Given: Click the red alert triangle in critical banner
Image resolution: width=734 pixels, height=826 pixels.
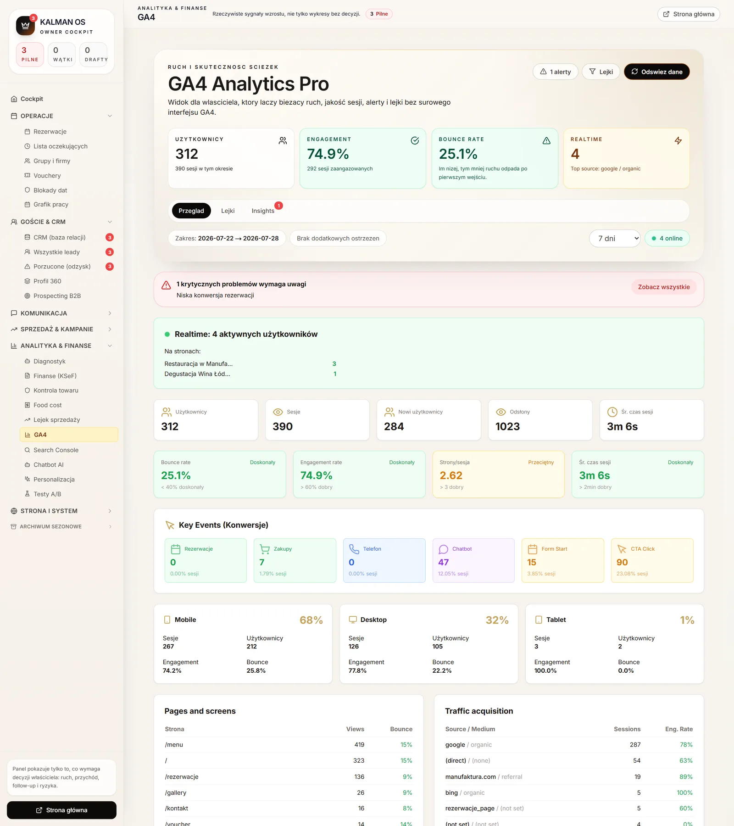Looking at the screenshot, I should [167, 285].
